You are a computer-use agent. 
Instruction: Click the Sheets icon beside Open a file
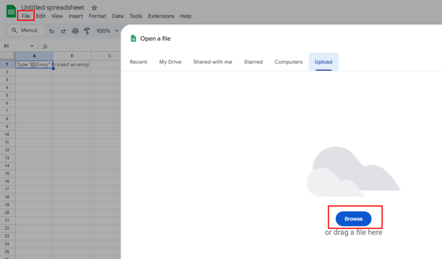point(133,39)
